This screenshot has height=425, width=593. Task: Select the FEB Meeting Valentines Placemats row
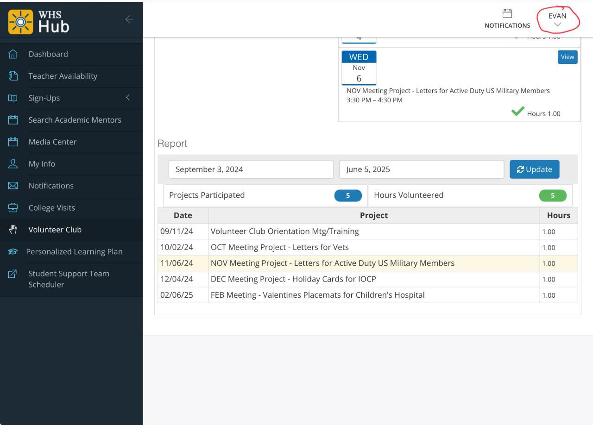pyautogui.click(x=317, y=295)
